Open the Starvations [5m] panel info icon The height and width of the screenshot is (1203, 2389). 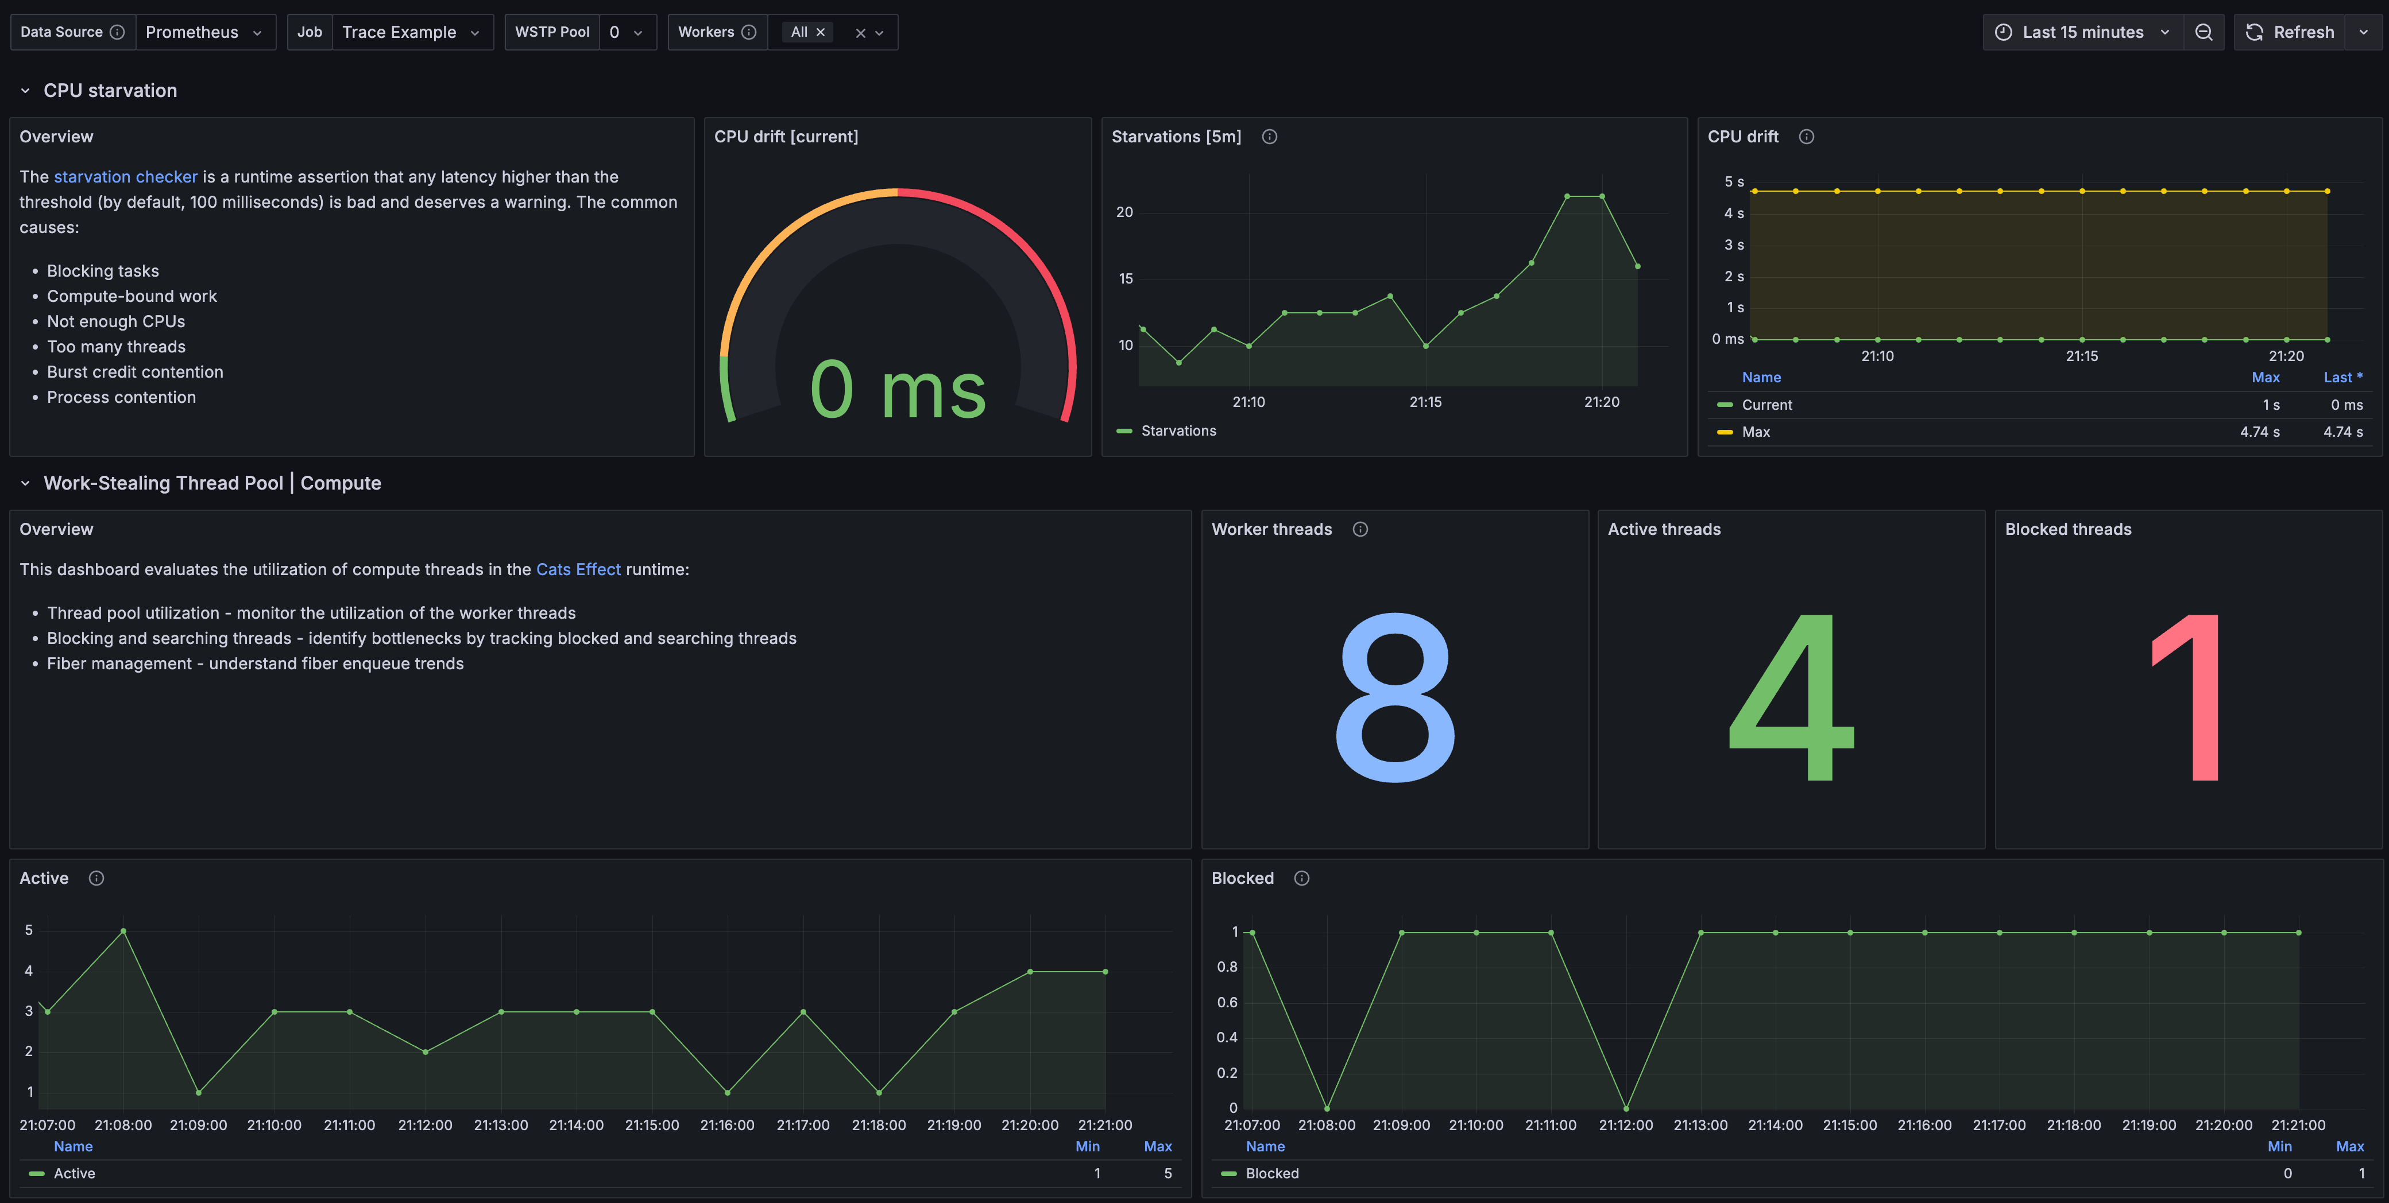1270,137
